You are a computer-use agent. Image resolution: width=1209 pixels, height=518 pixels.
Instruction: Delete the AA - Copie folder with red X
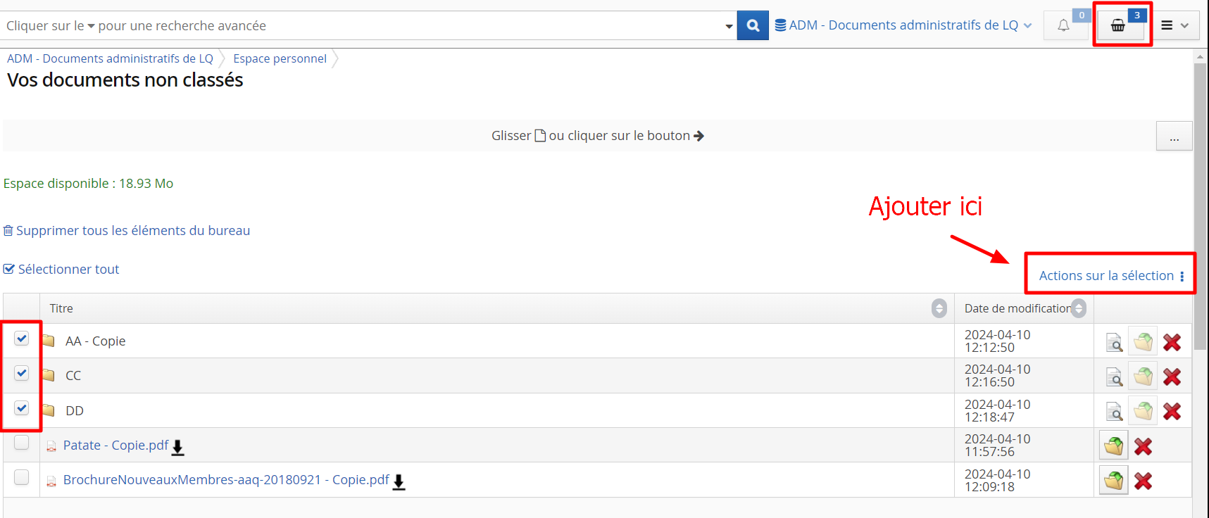tap(1172, 342)
